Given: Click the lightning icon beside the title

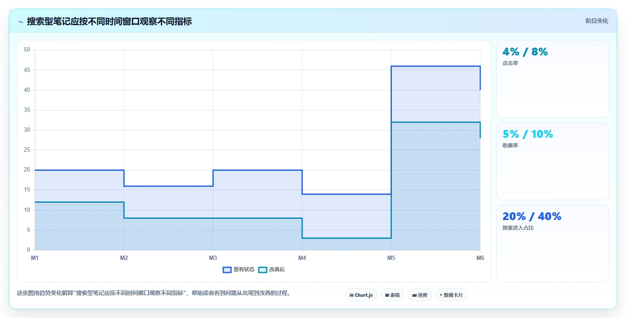Looking at the screenshot, I should point(21,21).
